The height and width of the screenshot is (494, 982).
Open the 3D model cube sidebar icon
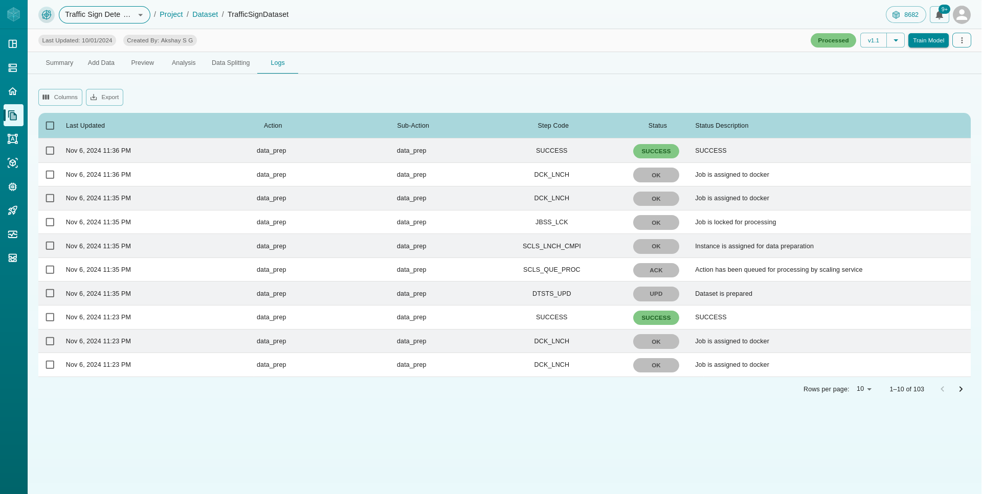pyautogui.click(x=13, y=163)
